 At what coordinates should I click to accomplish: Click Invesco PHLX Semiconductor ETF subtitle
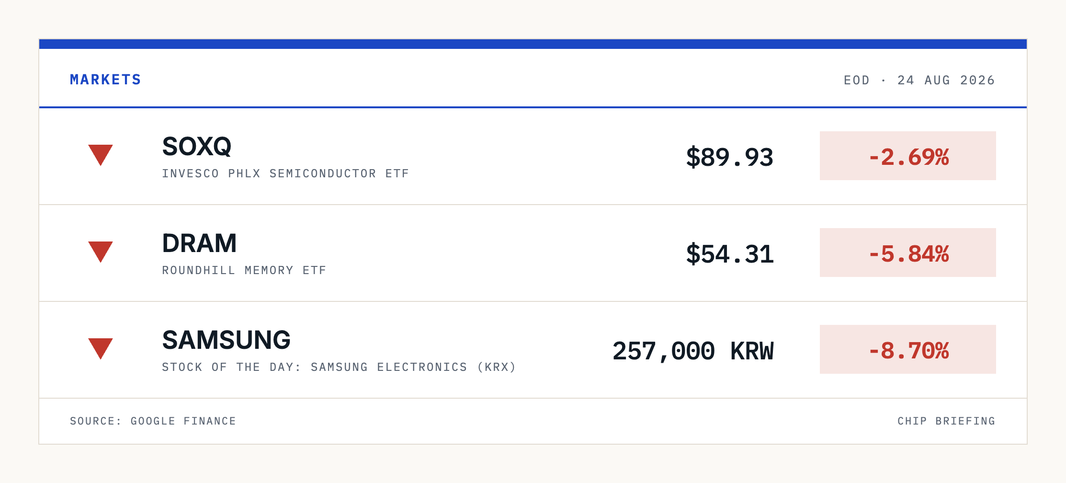(x=286, y=173)
